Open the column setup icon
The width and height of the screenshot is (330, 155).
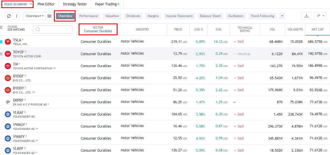coord(50,16)
